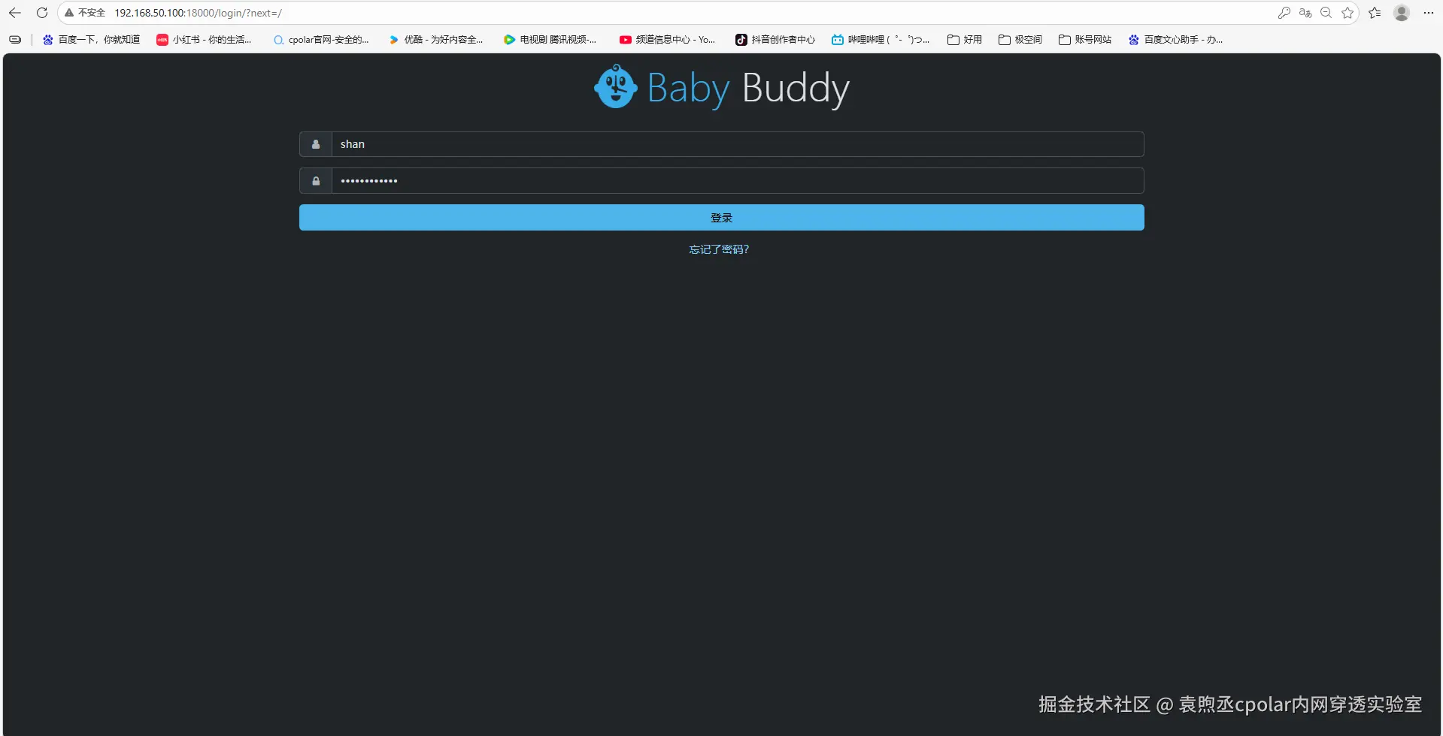Open the 百度一下 bookmark

coord(92,40)
